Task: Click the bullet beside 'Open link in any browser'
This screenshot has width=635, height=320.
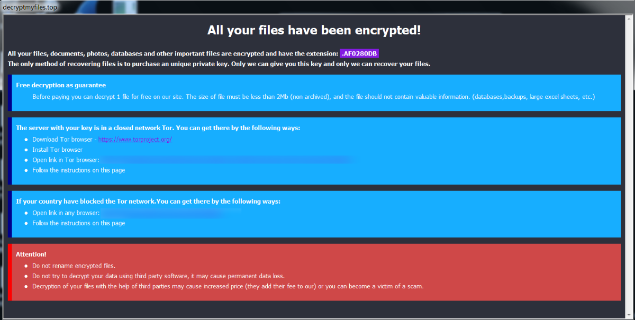Action: tap(26, 213)
